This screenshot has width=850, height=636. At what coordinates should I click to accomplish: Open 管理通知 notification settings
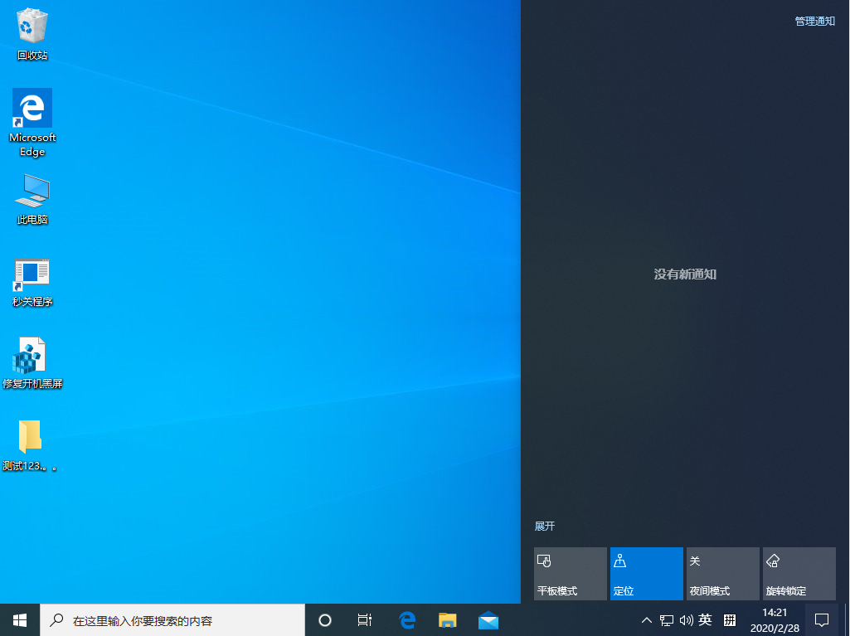click(x=814, y=21)
